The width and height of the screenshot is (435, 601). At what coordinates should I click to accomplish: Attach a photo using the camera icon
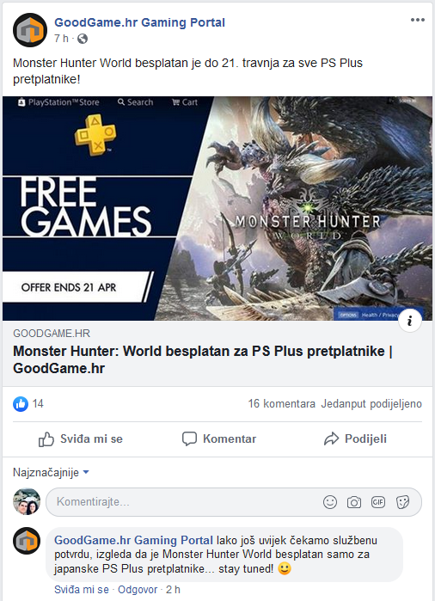353,502
